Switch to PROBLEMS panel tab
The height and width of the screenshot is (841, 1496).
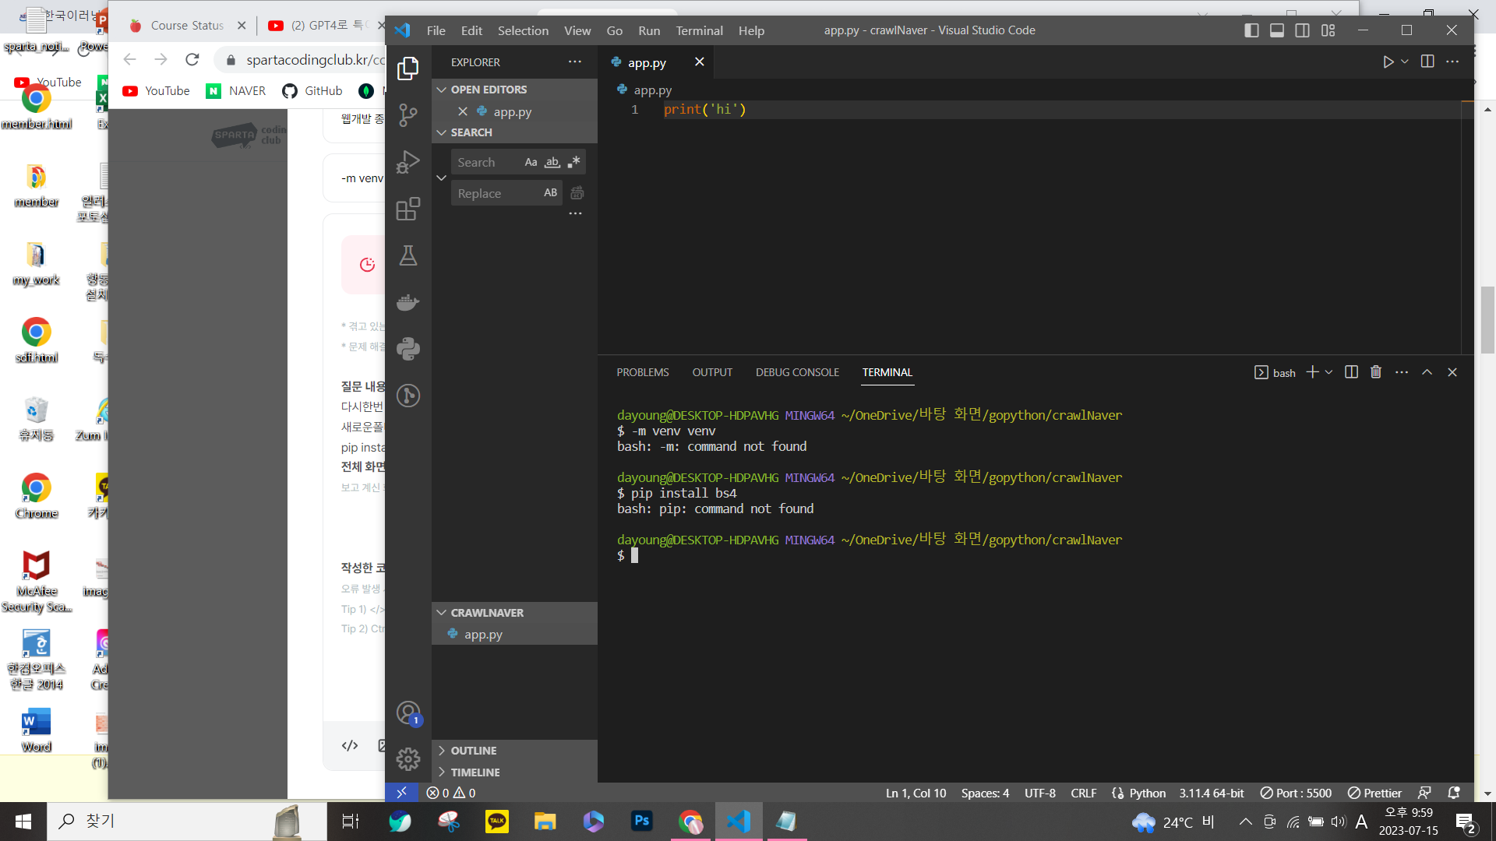point(643,372)
